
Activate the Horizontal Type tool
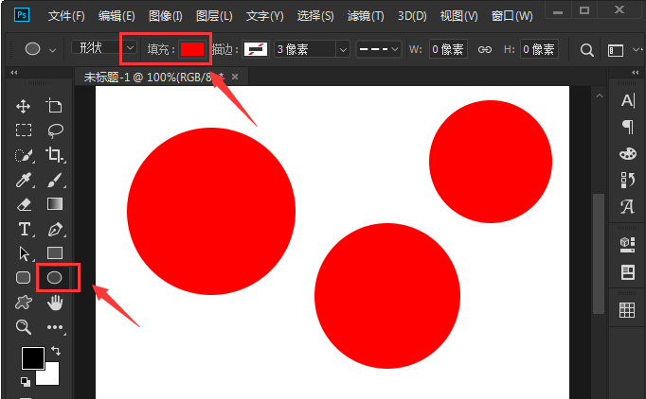pos(25,229)
